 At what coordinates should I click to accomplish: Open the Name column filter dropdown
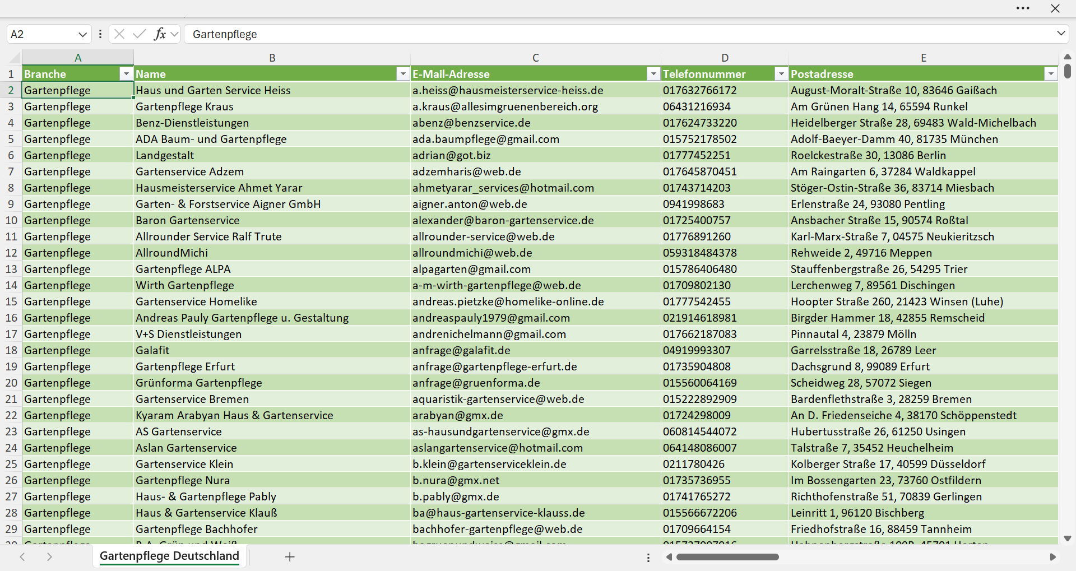pos(403,74)
